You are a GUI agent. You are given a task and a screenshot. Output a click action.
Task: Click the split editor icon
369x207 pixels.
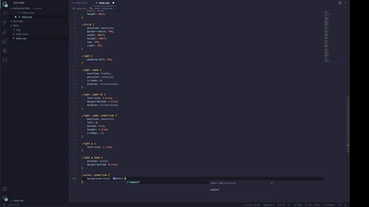(340, 3)
